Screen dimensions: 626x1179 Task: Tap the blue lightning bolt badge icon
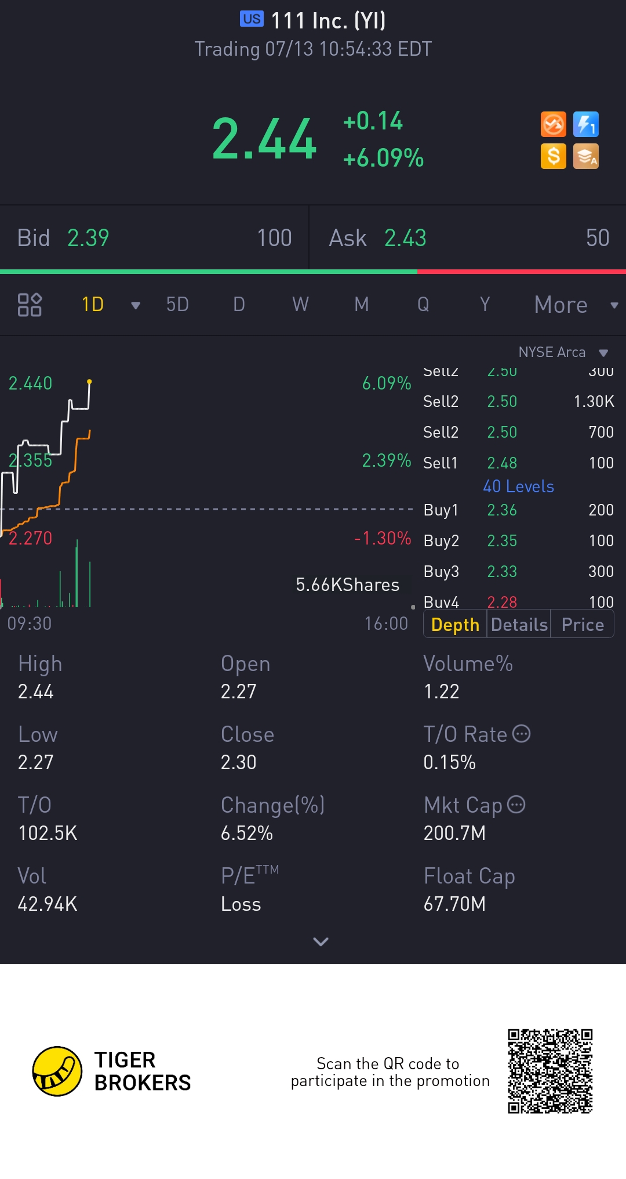[x=585, y=124]
